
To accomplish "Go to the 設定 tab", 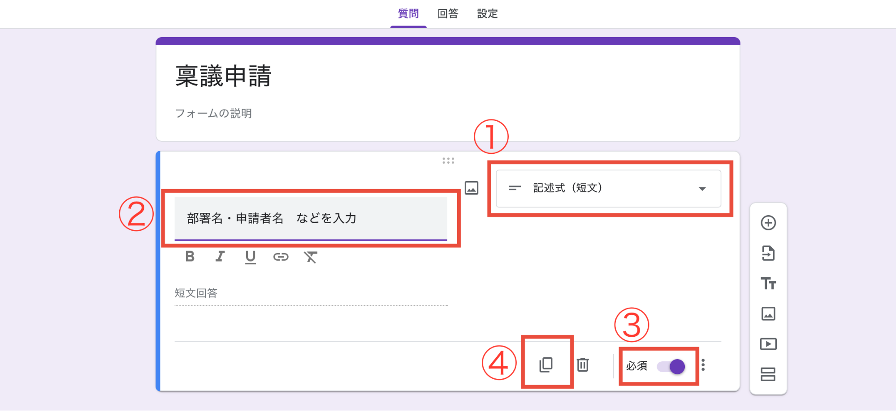I will click(x=487, y=14).
